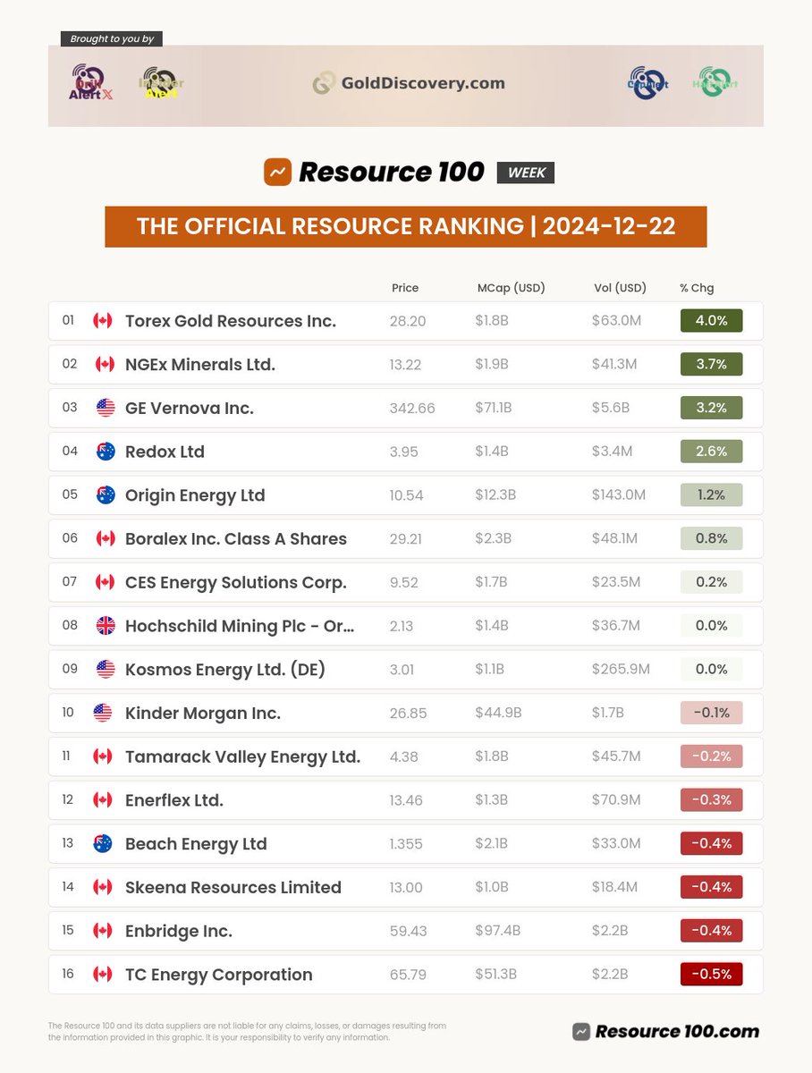
Task: Click the Canadian flag beside Skeena Resources
Action: (103, 887)
